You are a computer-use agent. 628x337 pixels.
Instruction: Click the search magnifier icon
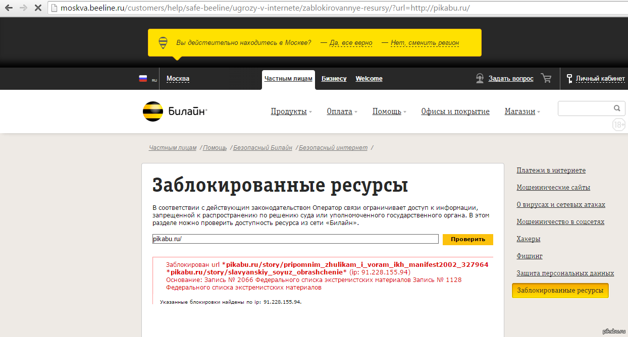[x=616, y=108]
